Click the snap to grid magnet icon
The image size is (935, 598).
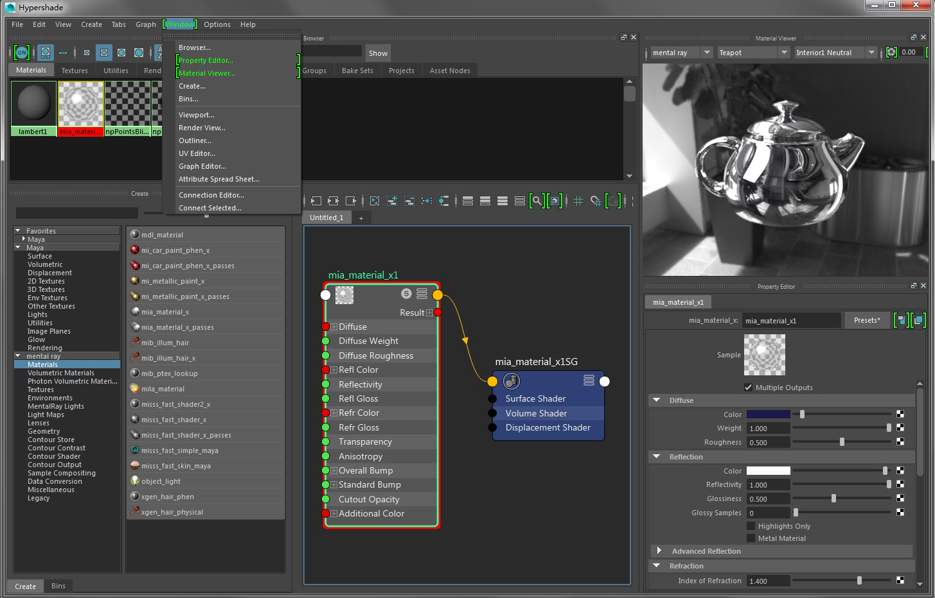[x=596, y=201]
